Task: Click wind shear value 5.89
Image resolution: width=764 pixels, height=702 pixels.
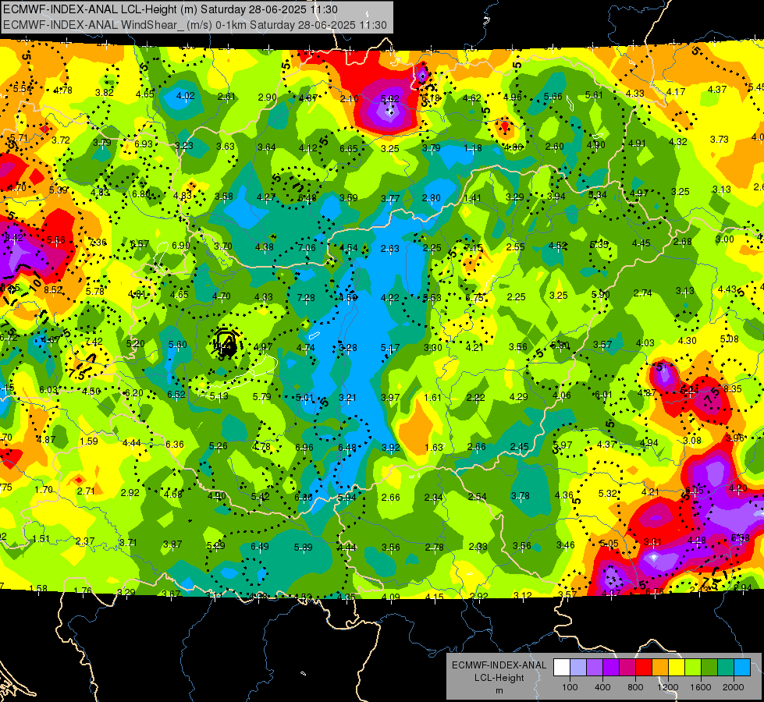Action: click(x=303, y=547)
